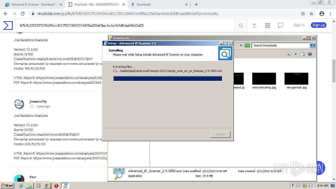Viewport: 336px width, 189px height.
Task: Bookmark this page with the star icon
Action: point(311,14)
